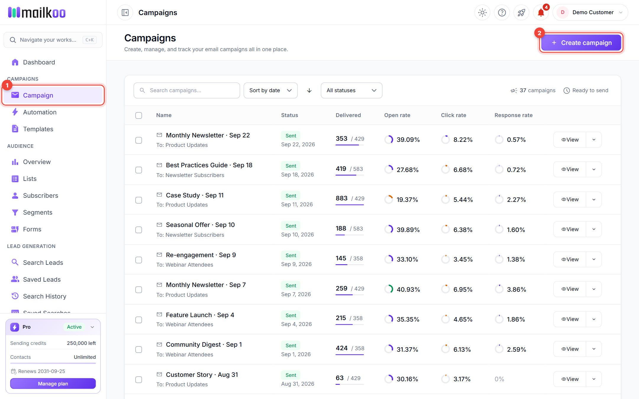The image size is (639, 399).
Task: Click the magnifier icon in the Navigate workspace field
Action: 13,40
